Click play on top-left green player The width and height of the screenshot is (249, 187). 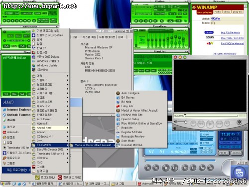[13, 20]
